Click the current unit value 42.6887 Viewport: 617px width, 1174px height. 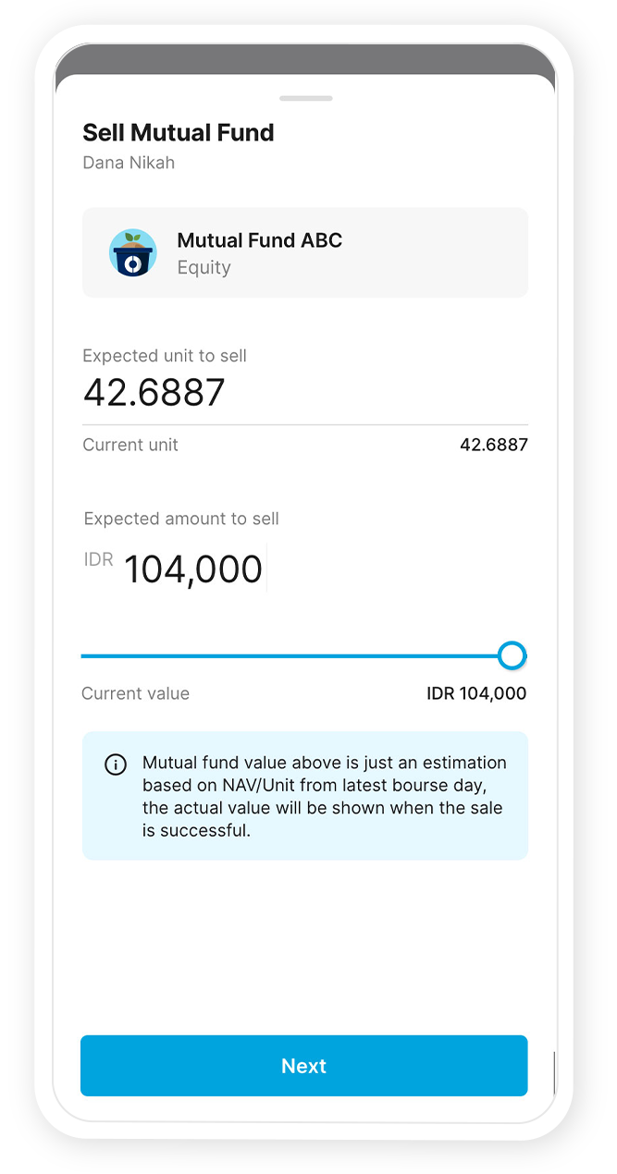pos(493,445)
